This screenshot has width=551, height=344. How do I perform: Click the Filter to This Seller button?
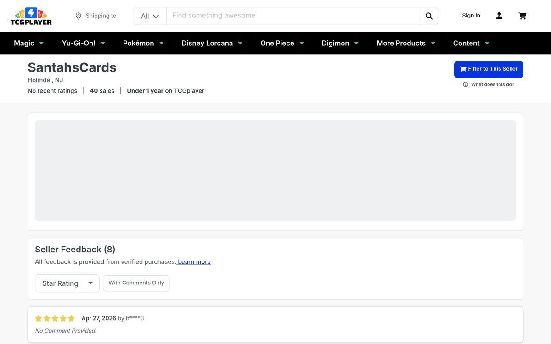click(x=489, y=69)
